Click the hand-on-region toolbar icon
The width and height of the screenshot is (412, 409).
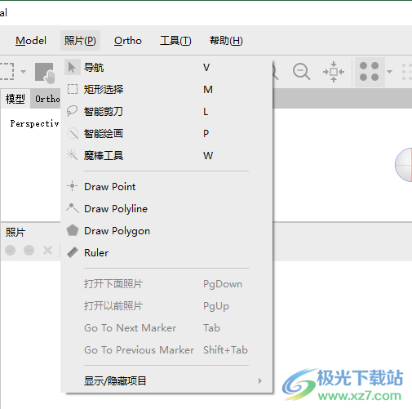point(45,73)
